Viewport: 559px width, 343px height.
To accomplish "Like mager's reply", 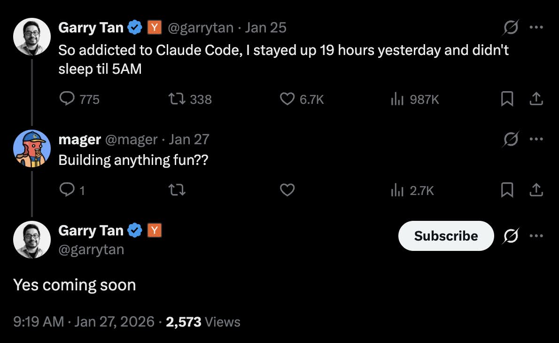I will 287,190.
